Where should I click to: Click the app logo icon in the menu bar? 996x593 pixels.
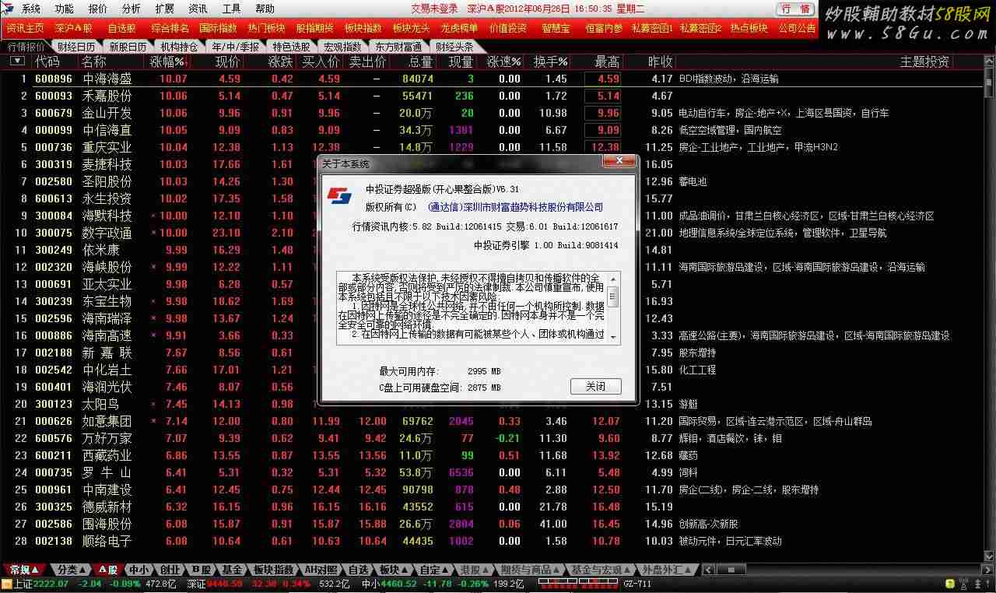9,9
